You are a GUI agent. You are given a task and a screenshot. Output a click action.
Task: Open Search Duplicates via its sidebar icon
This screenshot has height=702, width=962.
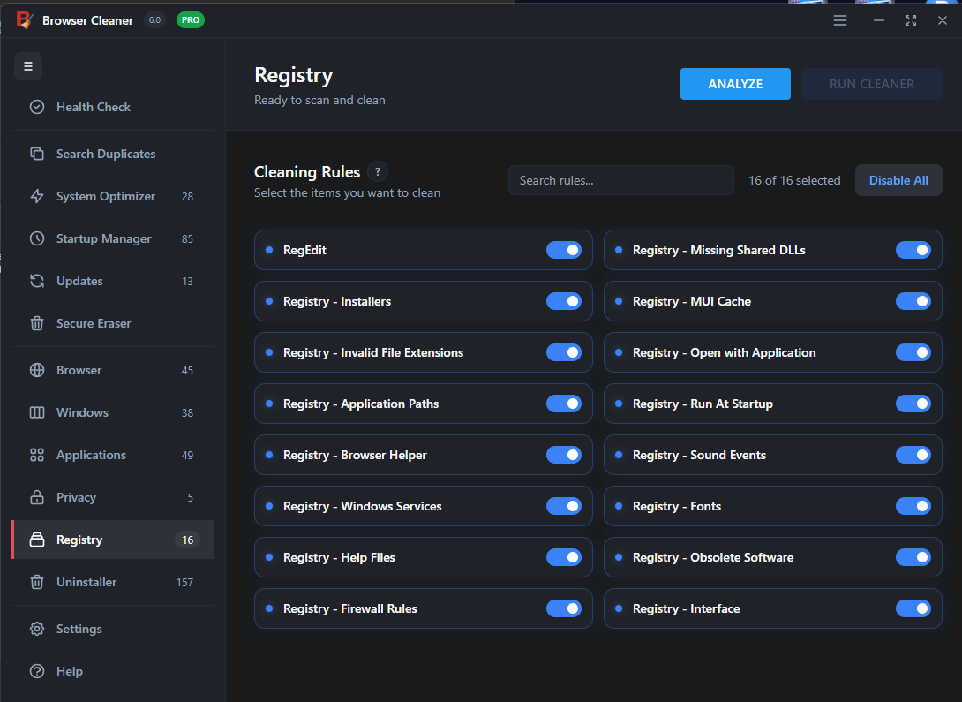[x=37, y=154]
